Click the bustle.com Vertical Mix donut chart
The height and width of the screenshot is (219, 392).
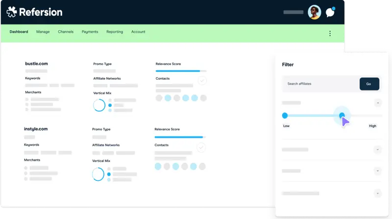coord(99,105)
